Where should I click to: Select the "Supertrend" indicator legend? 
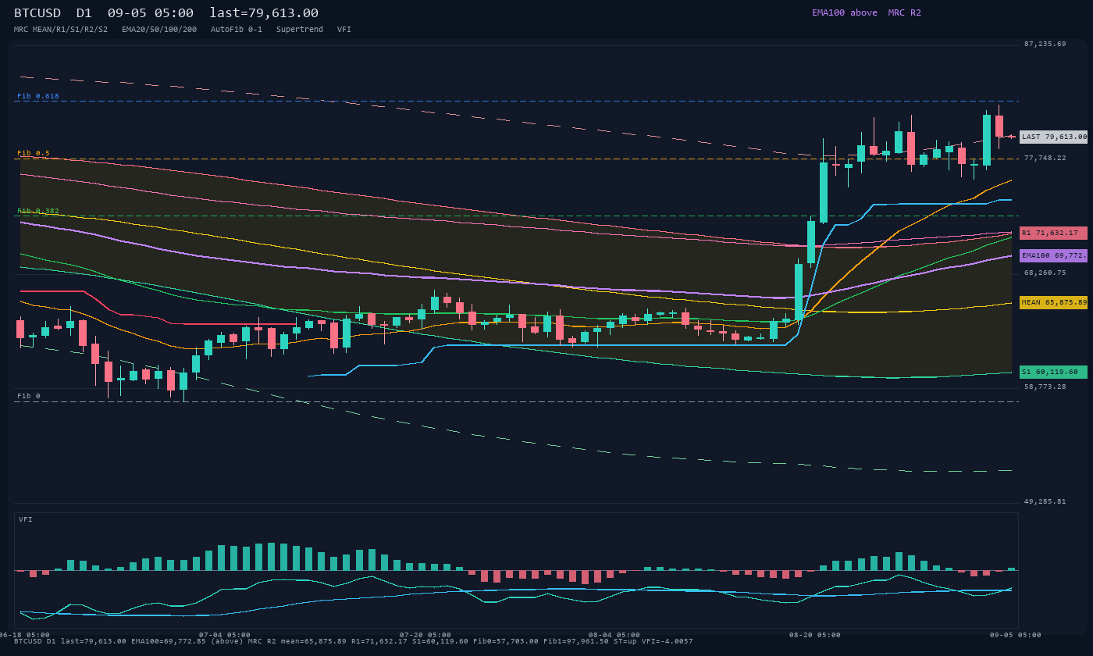[x=300, y=30]
